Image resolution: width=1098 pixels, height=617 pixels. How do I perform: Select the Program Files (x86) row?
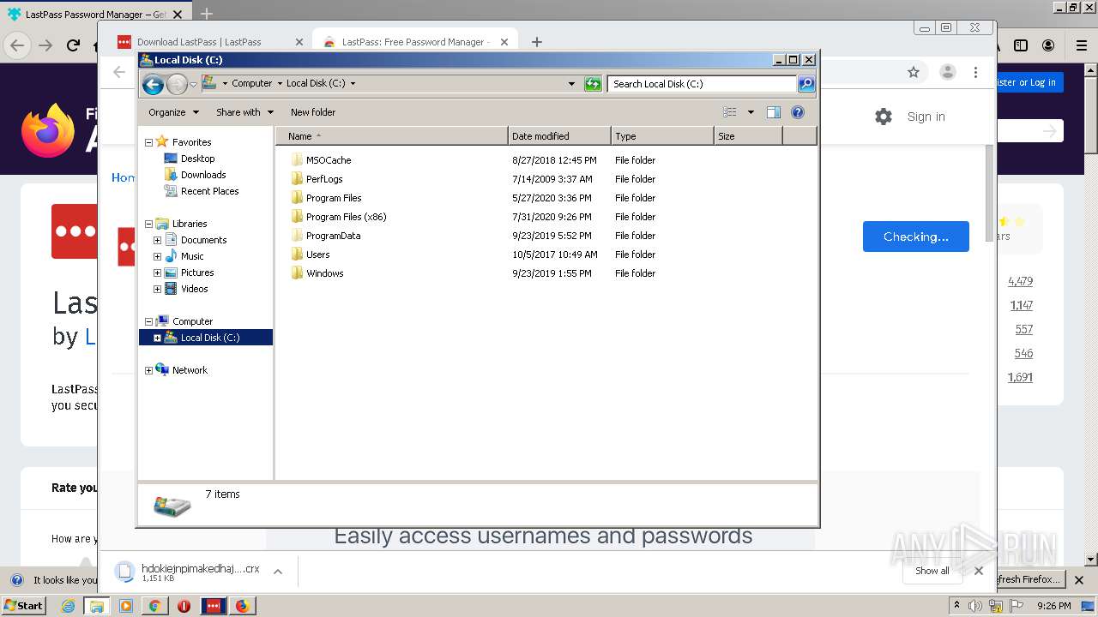[546, 217]
